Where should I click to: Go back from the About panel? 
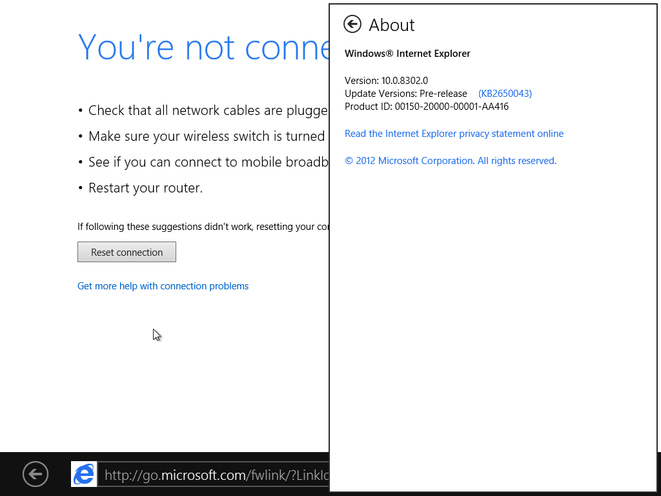click(352, 24)
